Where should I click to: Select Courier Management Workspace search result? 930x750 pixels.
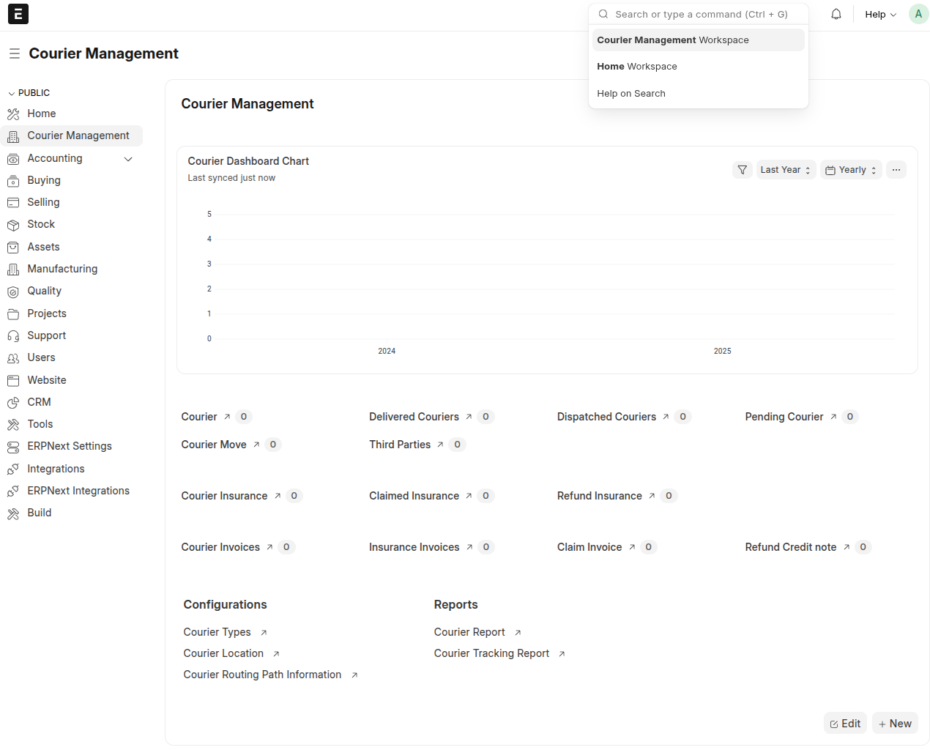pyautogui.click(x=699, y=40)
